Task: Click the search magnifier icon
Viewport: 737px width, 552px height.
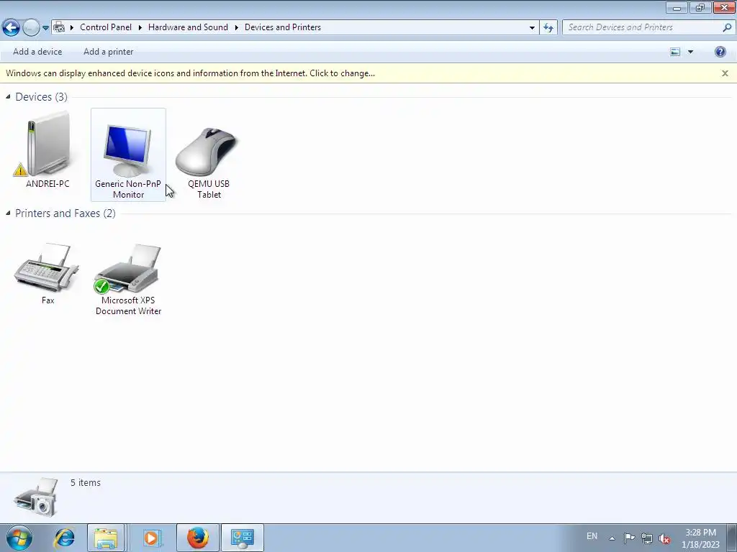Action: [x=727, y=28]
